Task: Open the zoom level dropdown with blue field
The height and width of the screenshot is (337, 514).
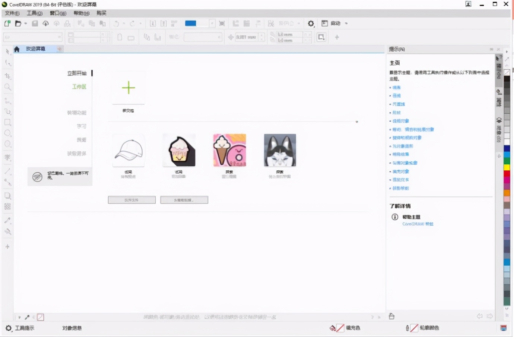Action: click(x=212, y=23)
